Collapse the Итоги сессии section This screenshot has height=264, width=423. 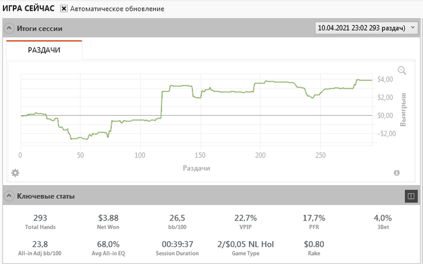pos(8,28)
